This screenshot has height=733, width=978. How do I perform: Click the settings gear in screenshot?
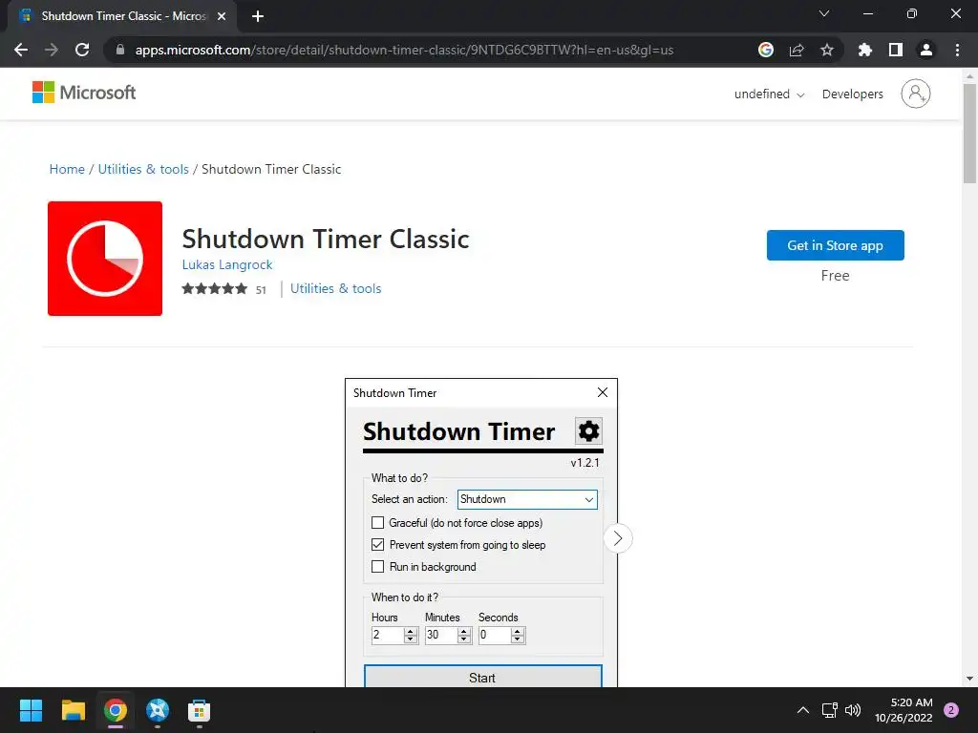click(x=588, y=430)
